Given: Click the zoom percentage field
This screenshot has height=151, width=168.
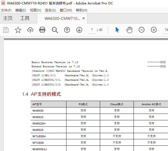Looking at the screenshot, I should point(165,30).
